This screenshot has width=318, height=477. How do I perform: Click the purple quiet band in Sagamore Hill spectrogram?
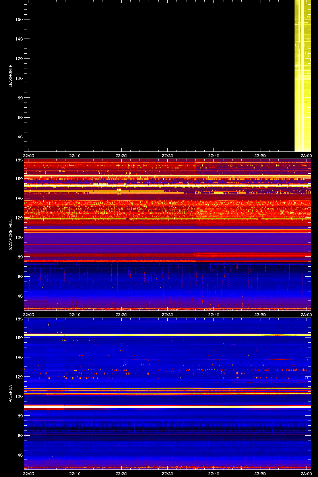coord(167,242)
